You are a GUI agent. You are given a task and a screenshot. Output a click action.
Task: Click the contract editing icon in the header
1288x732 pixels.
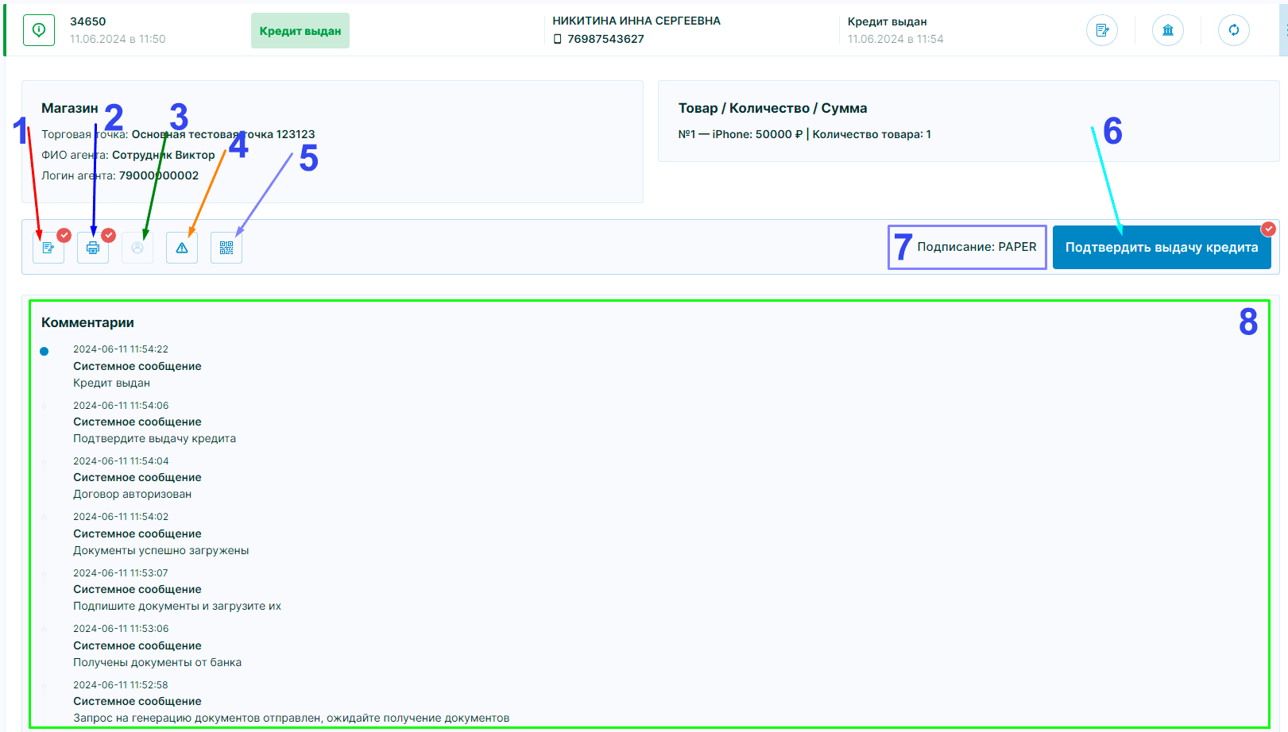tap(1102, 30)
